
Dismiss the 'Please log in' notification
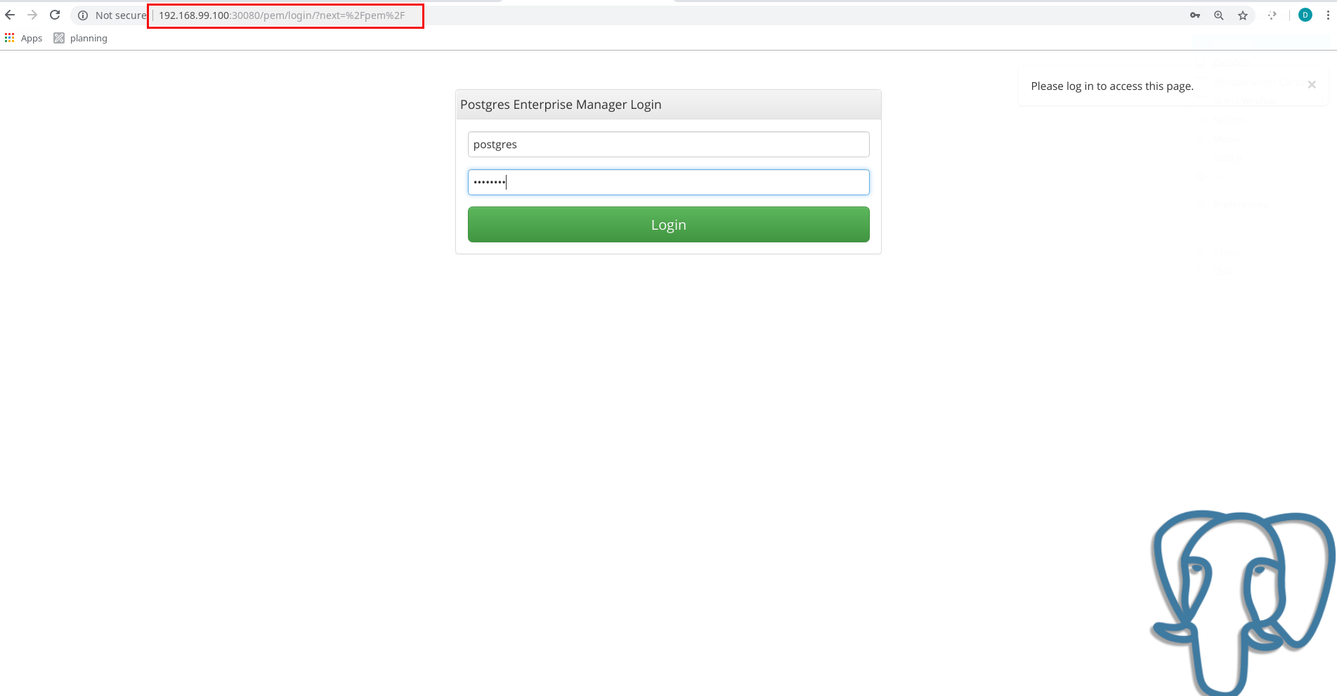(1311, 84)
